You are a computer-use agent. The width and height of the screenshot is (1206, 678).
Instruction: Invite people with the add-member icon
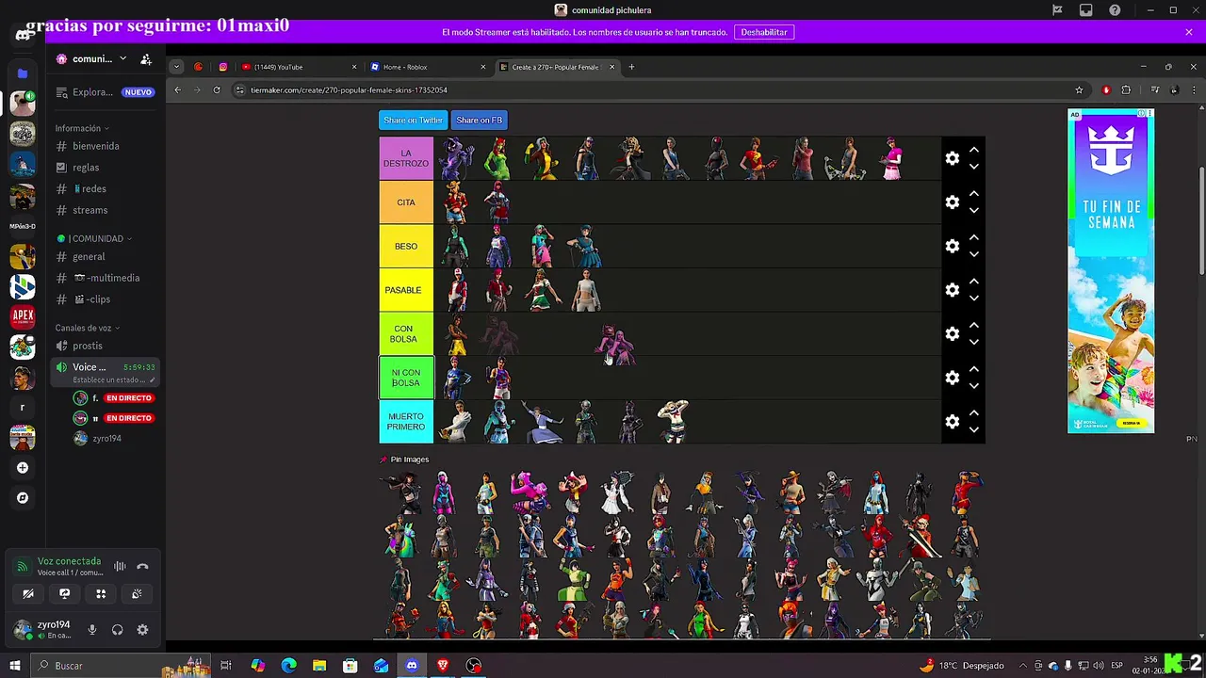pos(146,58)
